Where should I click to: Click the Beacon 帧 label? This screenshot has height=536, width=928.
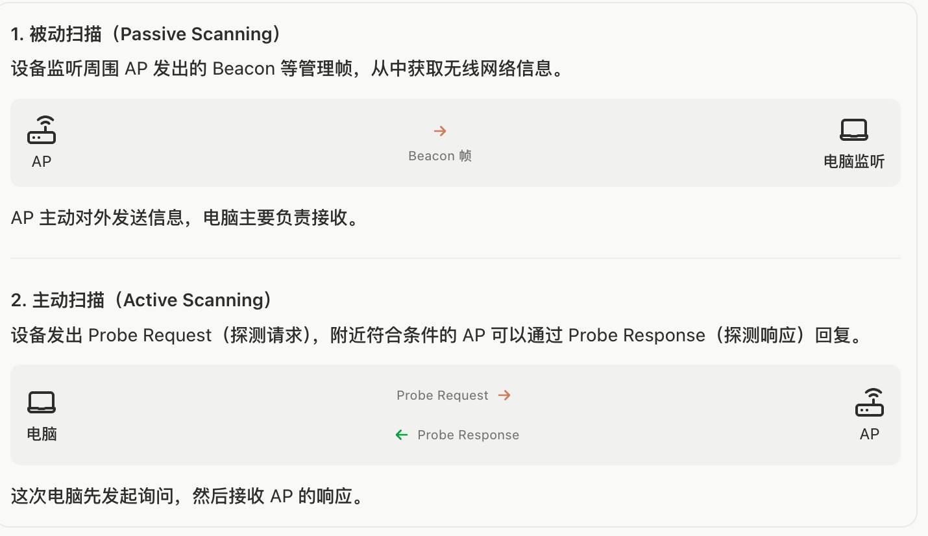coord(440,156)
